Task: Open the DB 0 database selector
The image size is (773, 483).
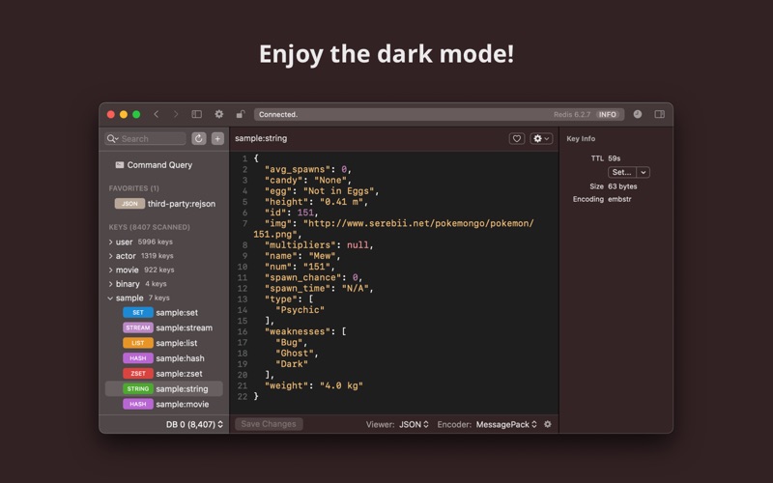Action: point(194,424)
